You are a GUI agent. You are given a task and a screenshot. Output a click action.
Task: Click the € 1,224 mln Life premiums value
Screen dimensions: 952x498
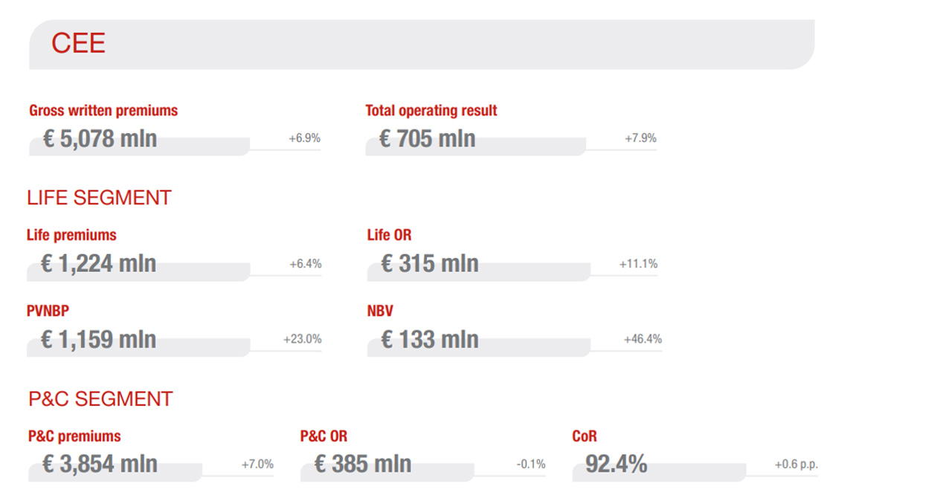pyautogui.click(x=99, y=264)
